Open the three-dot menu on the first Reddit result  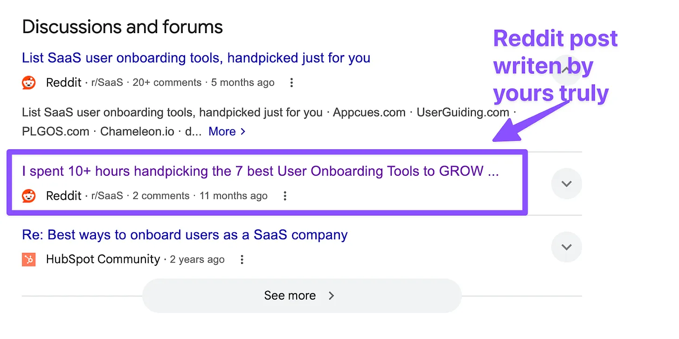(291, 82)
